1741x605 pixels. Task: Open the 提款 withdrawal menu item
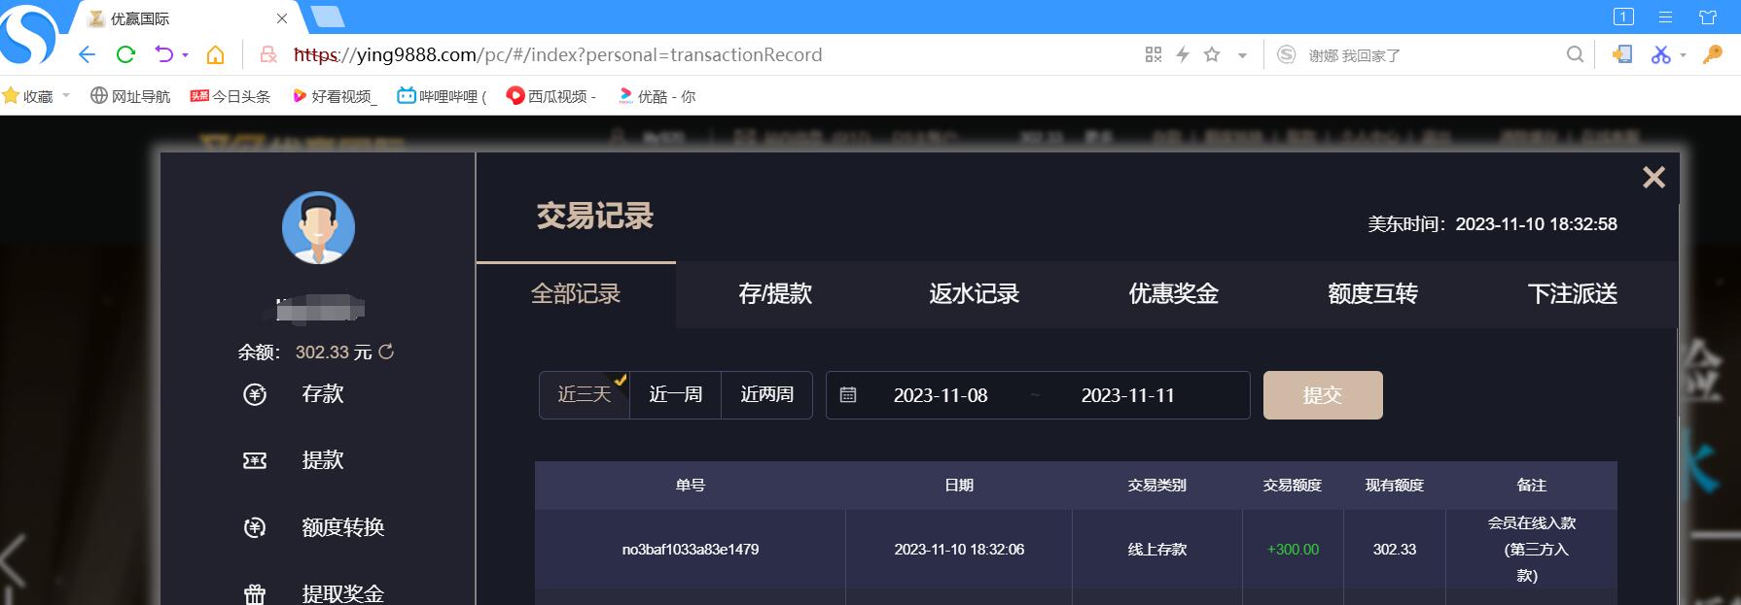point(323,460)
